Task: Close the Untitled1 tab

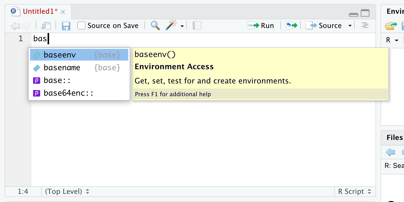Action: point(63,12)
